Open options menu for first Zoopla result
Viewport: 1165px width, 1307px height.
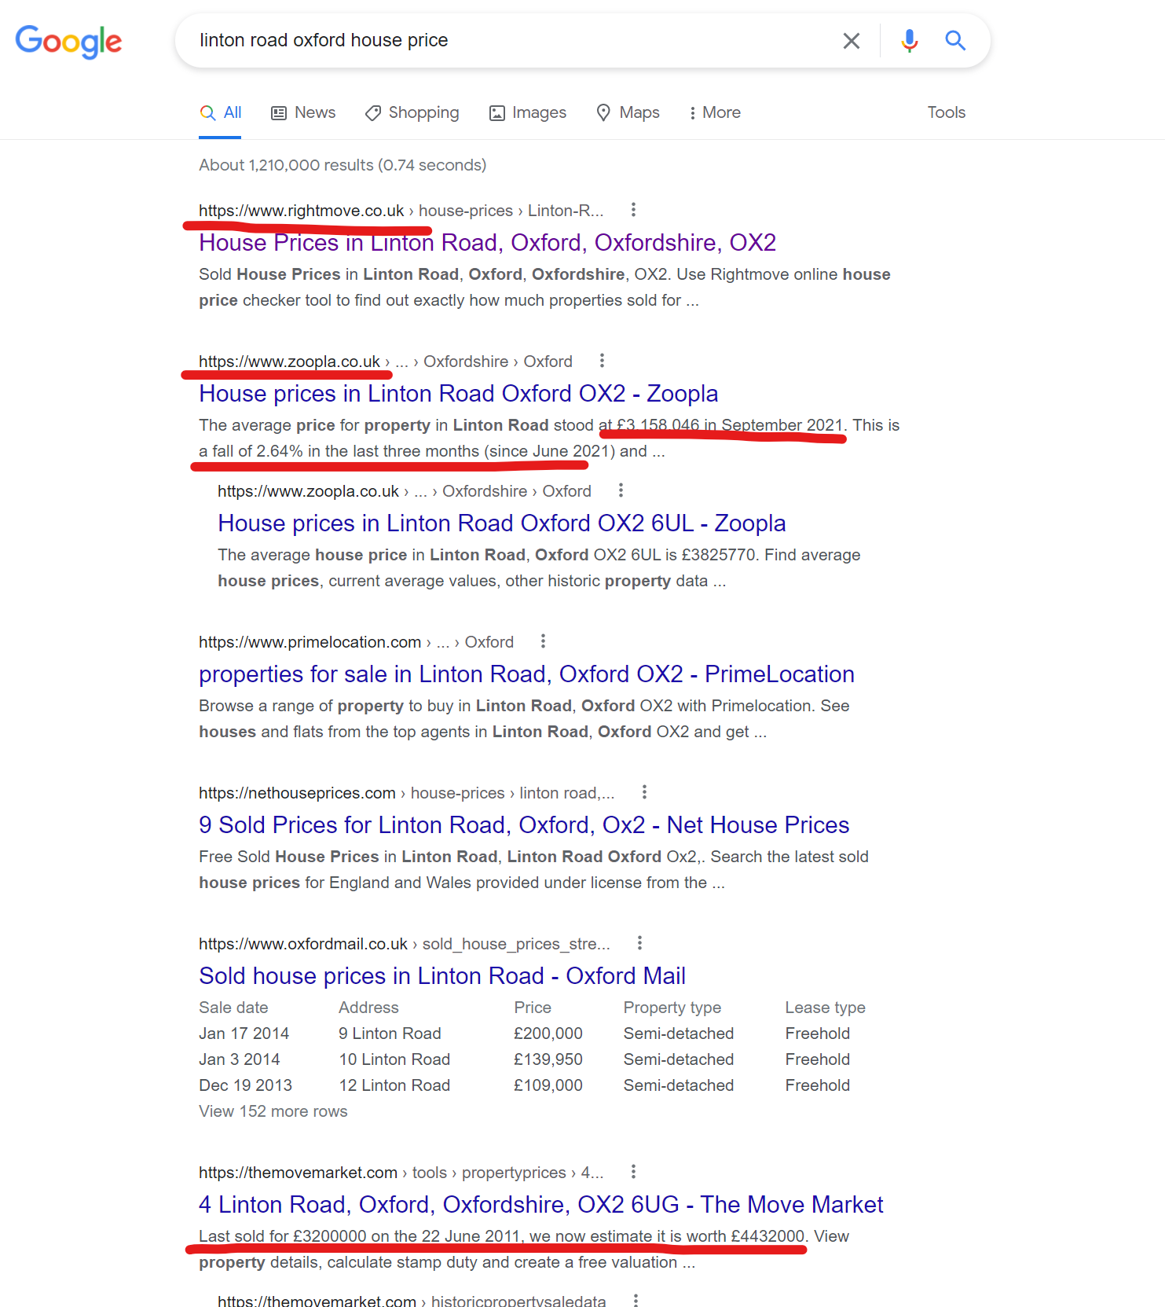point(602,361)
